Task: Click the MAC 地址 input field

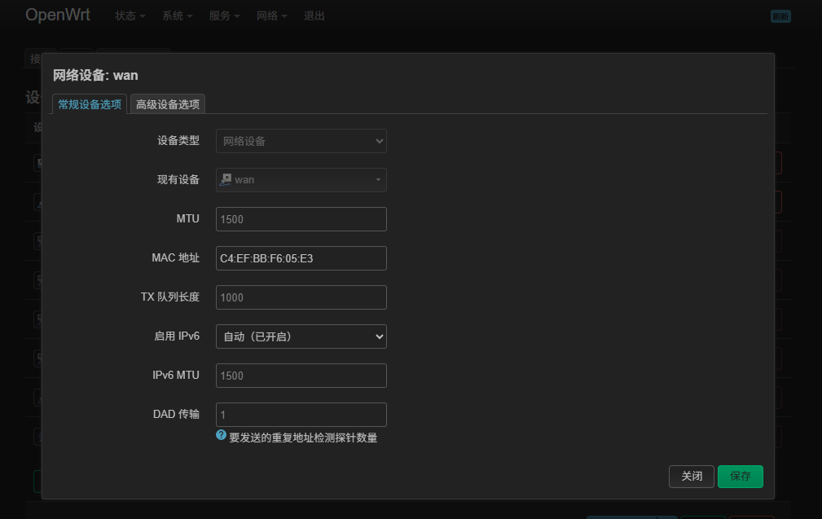Action: click(301, 258)
